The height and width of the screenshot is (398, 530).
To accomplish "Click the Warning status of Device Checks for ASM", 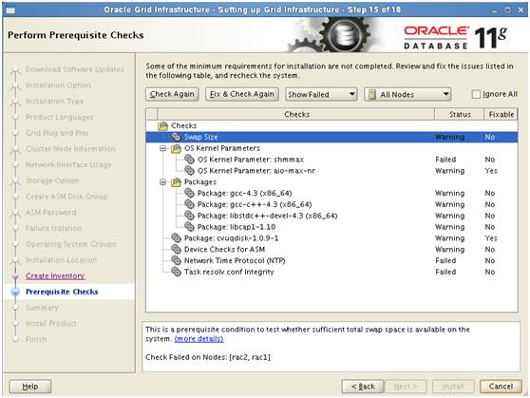I will (449, 249).
